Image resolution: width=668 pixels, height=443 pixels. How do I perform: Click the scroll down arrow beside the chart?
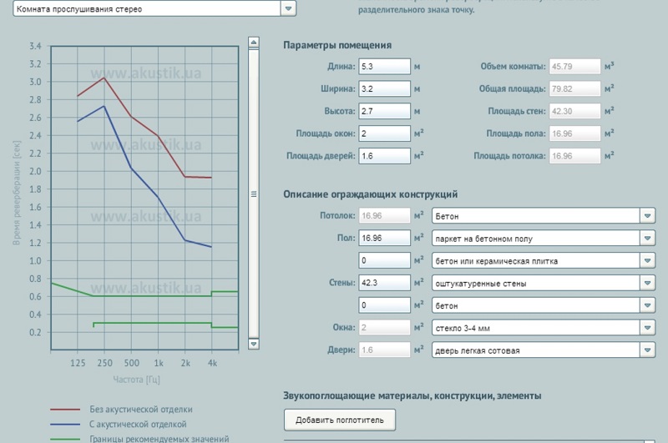tap(254, 343)
